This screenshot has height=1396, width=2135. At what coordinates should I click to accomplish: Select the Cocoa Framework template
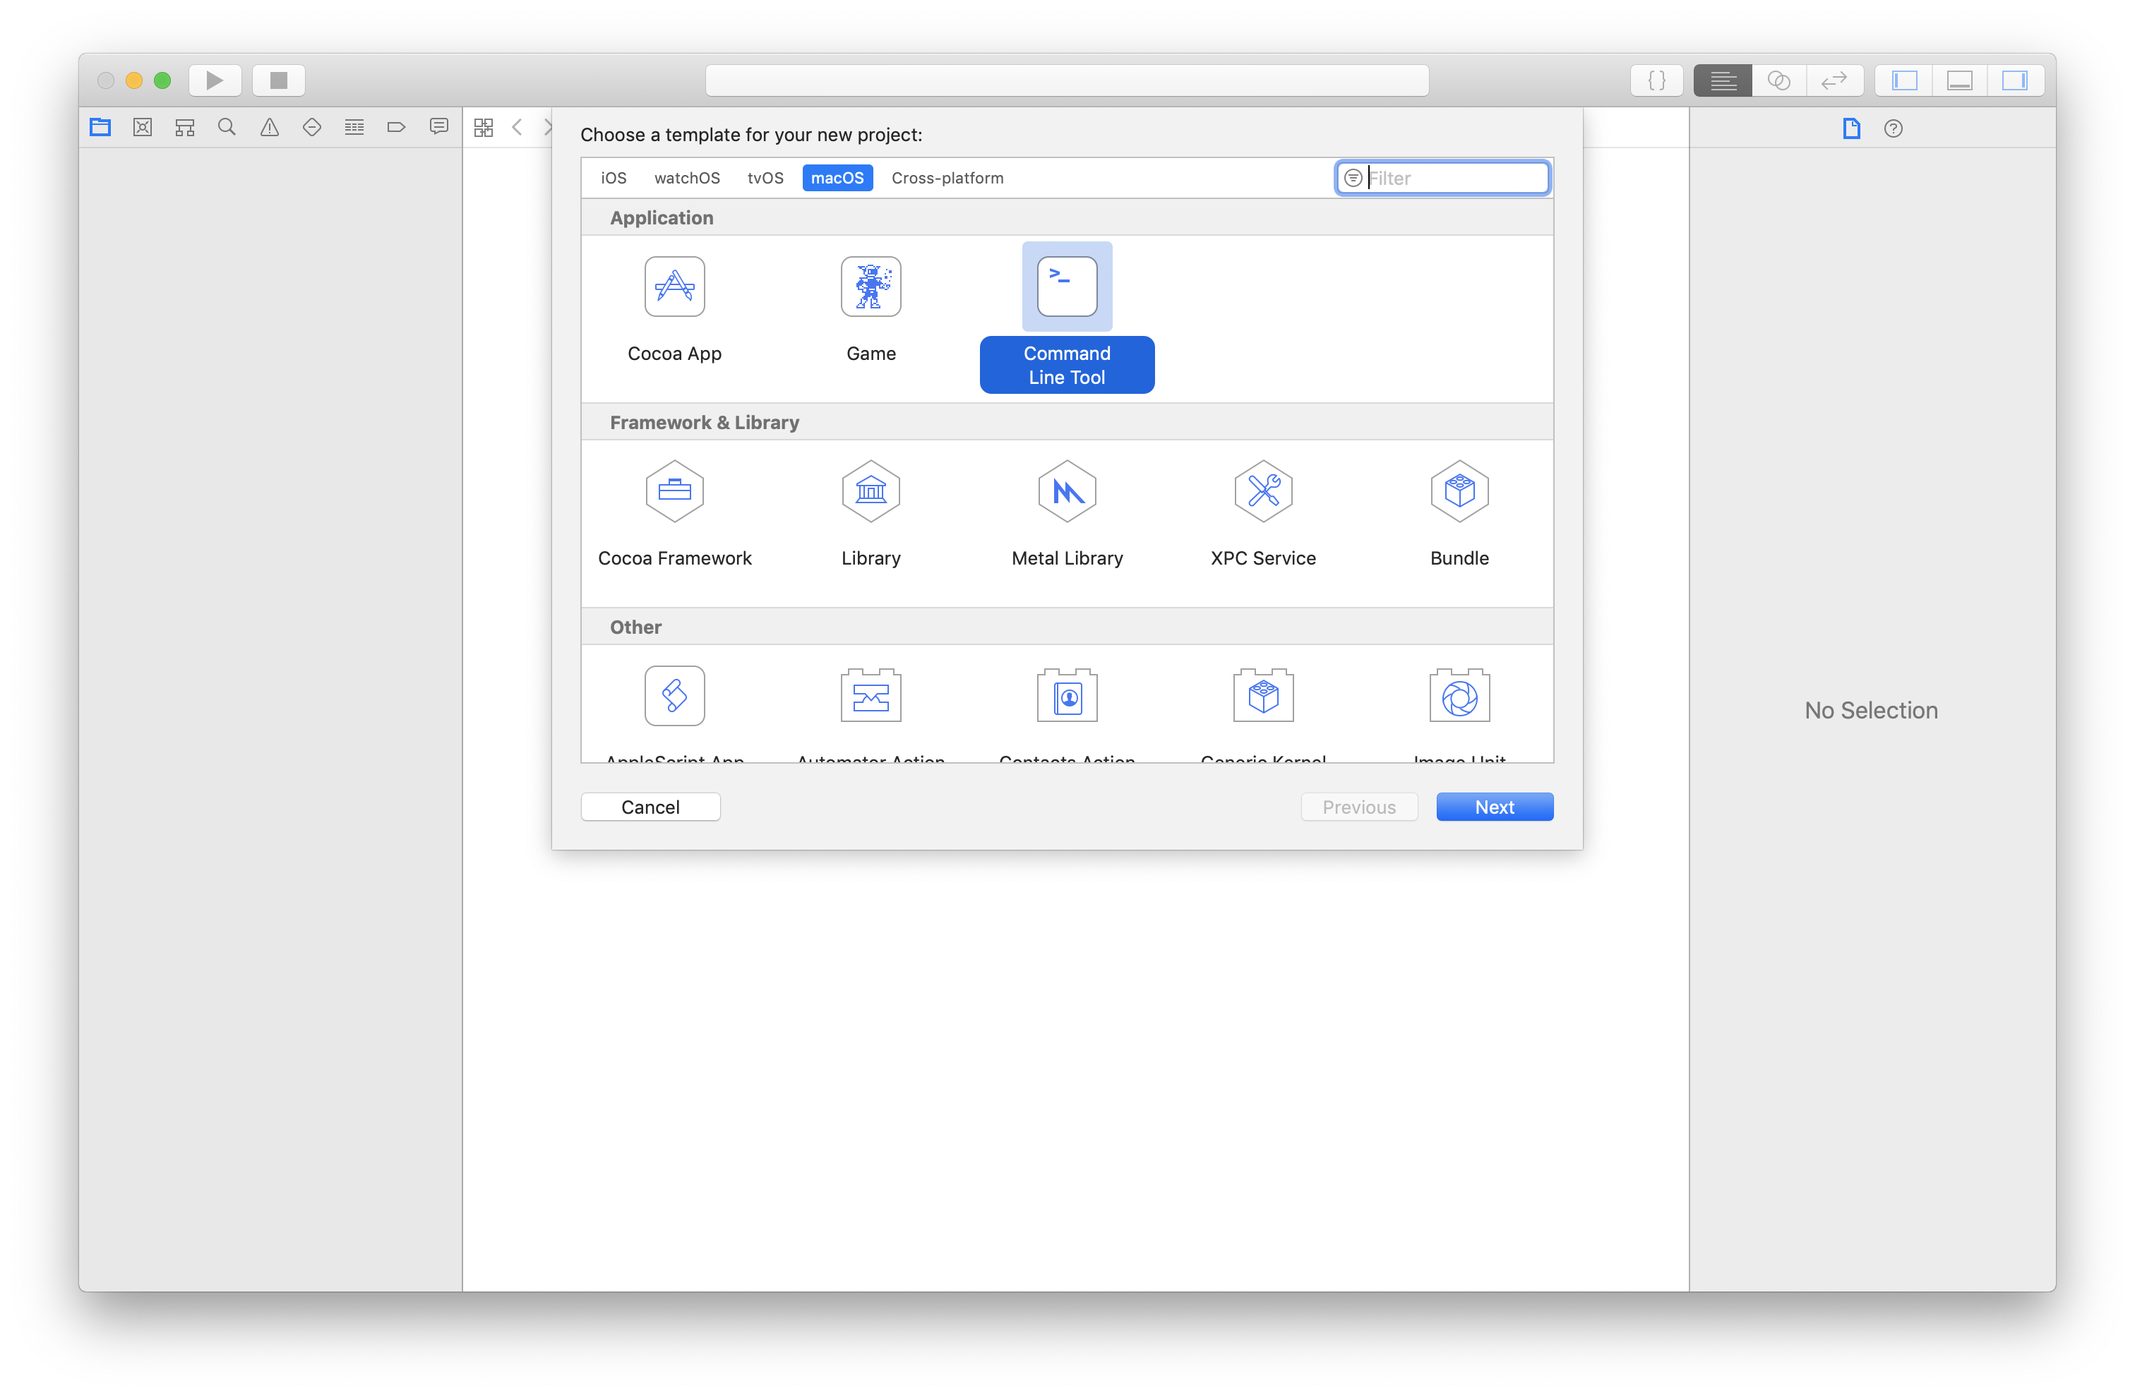tap(674, 491)
